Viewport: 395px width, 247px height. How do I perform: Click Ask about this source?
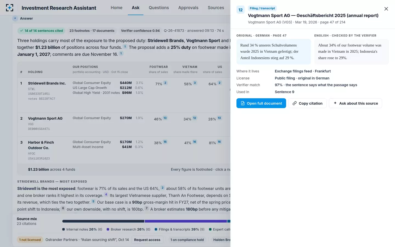coord(356,103)
